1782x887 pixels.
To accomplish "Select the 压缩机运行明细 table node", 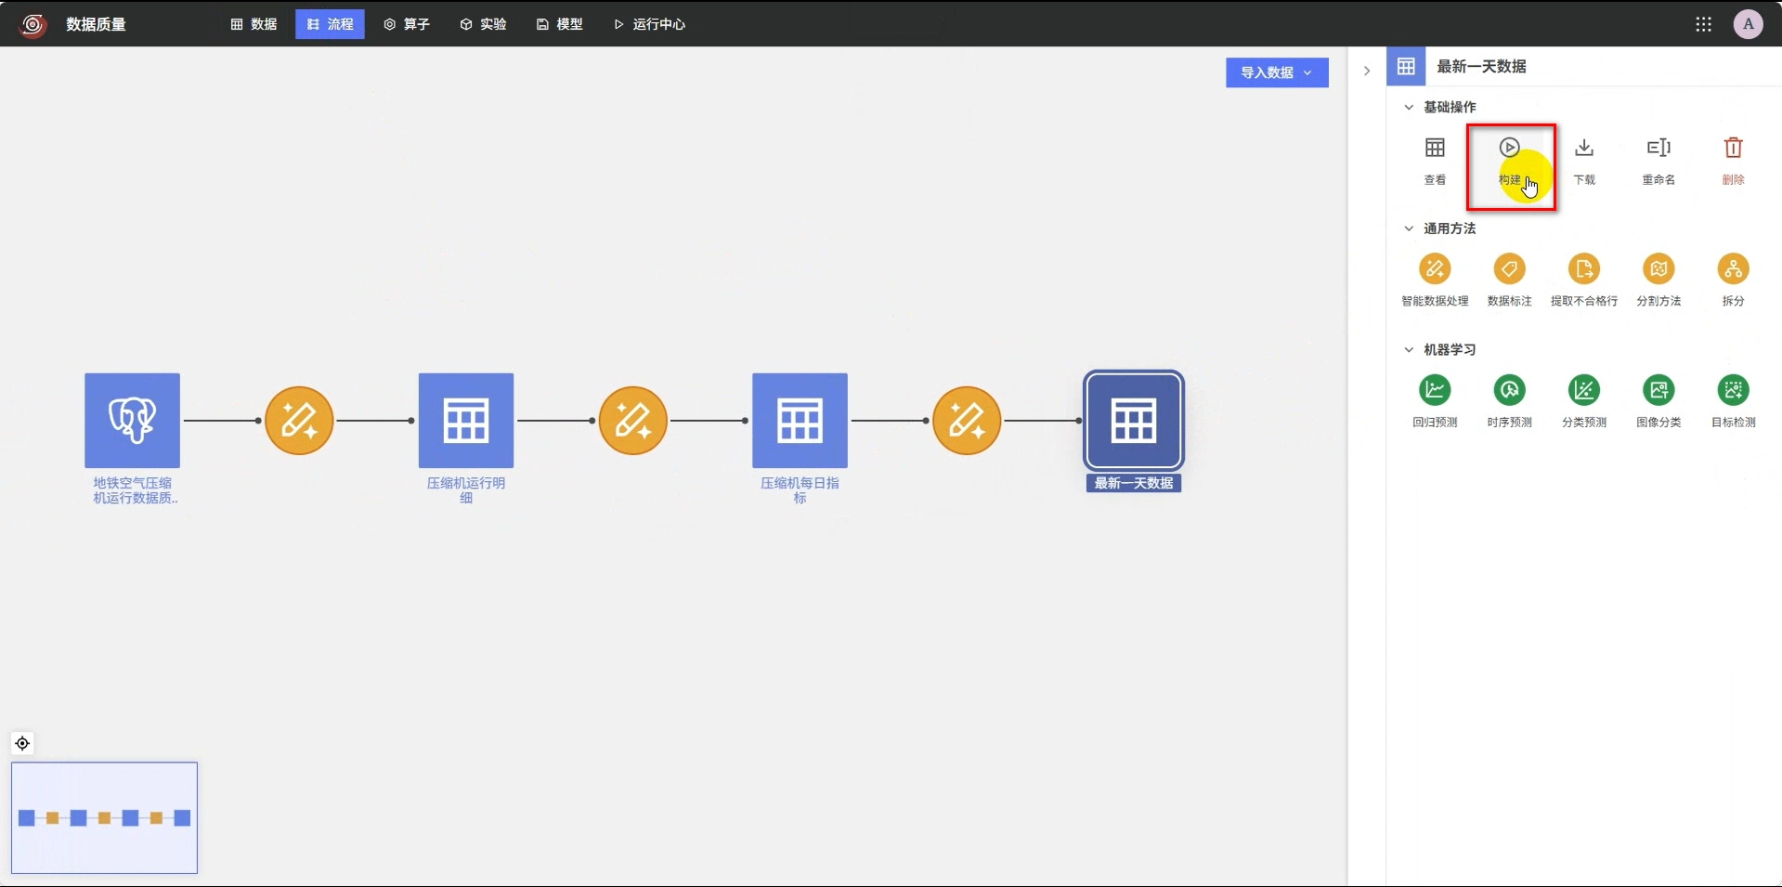I will pyautogui.click(x=466, y=421).
